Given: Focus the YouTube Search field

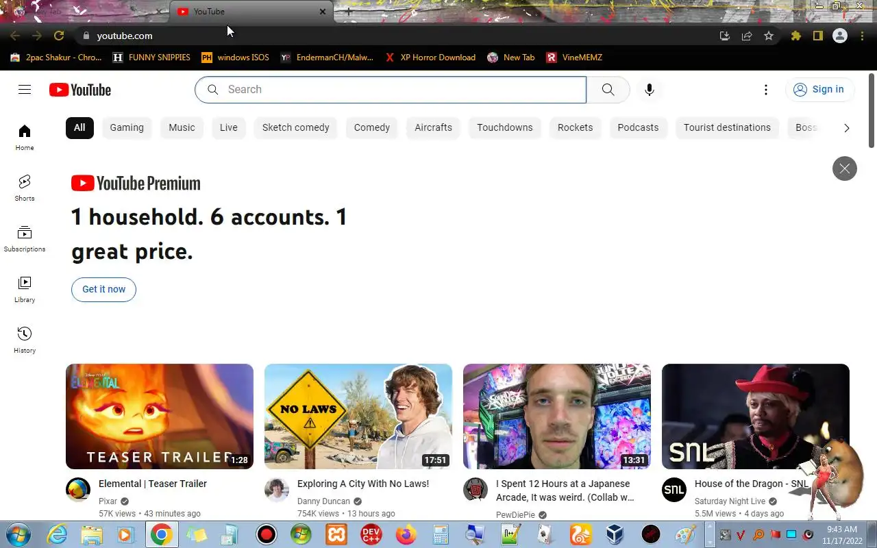Looking at the screenshot, I should pyautogui.click(x=391, y=90).
